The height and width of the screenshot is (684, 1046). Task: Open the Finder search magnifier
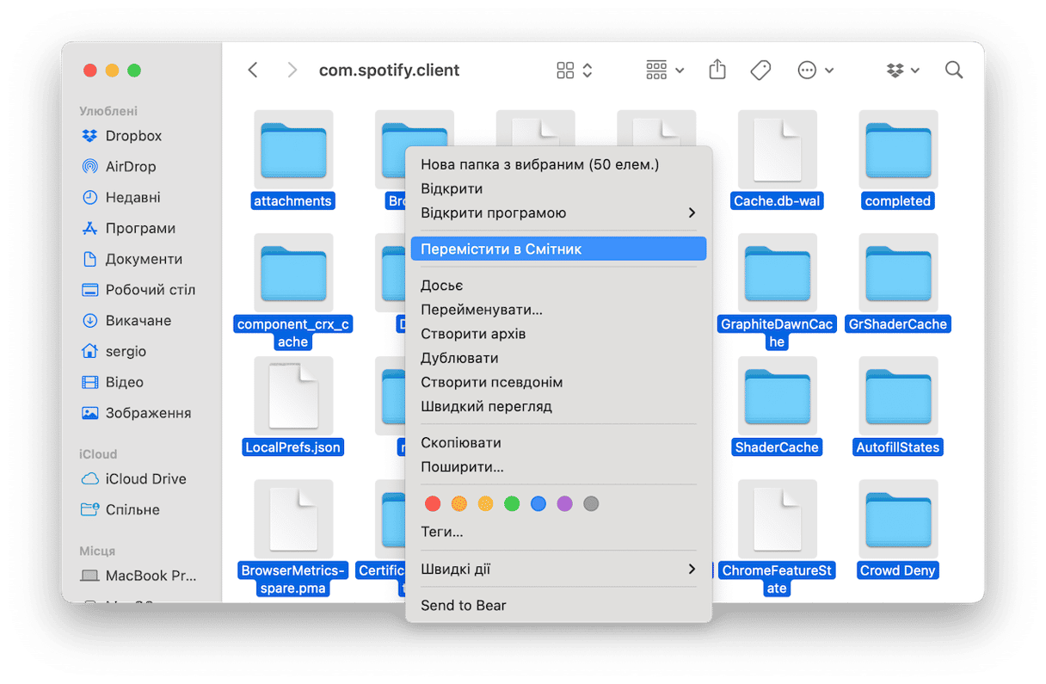(953, 71)
